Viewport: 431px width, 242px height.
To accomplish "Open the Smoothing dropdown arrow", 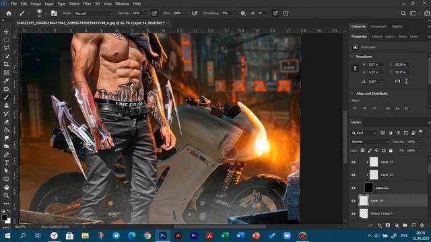I will tap(234, 13).
